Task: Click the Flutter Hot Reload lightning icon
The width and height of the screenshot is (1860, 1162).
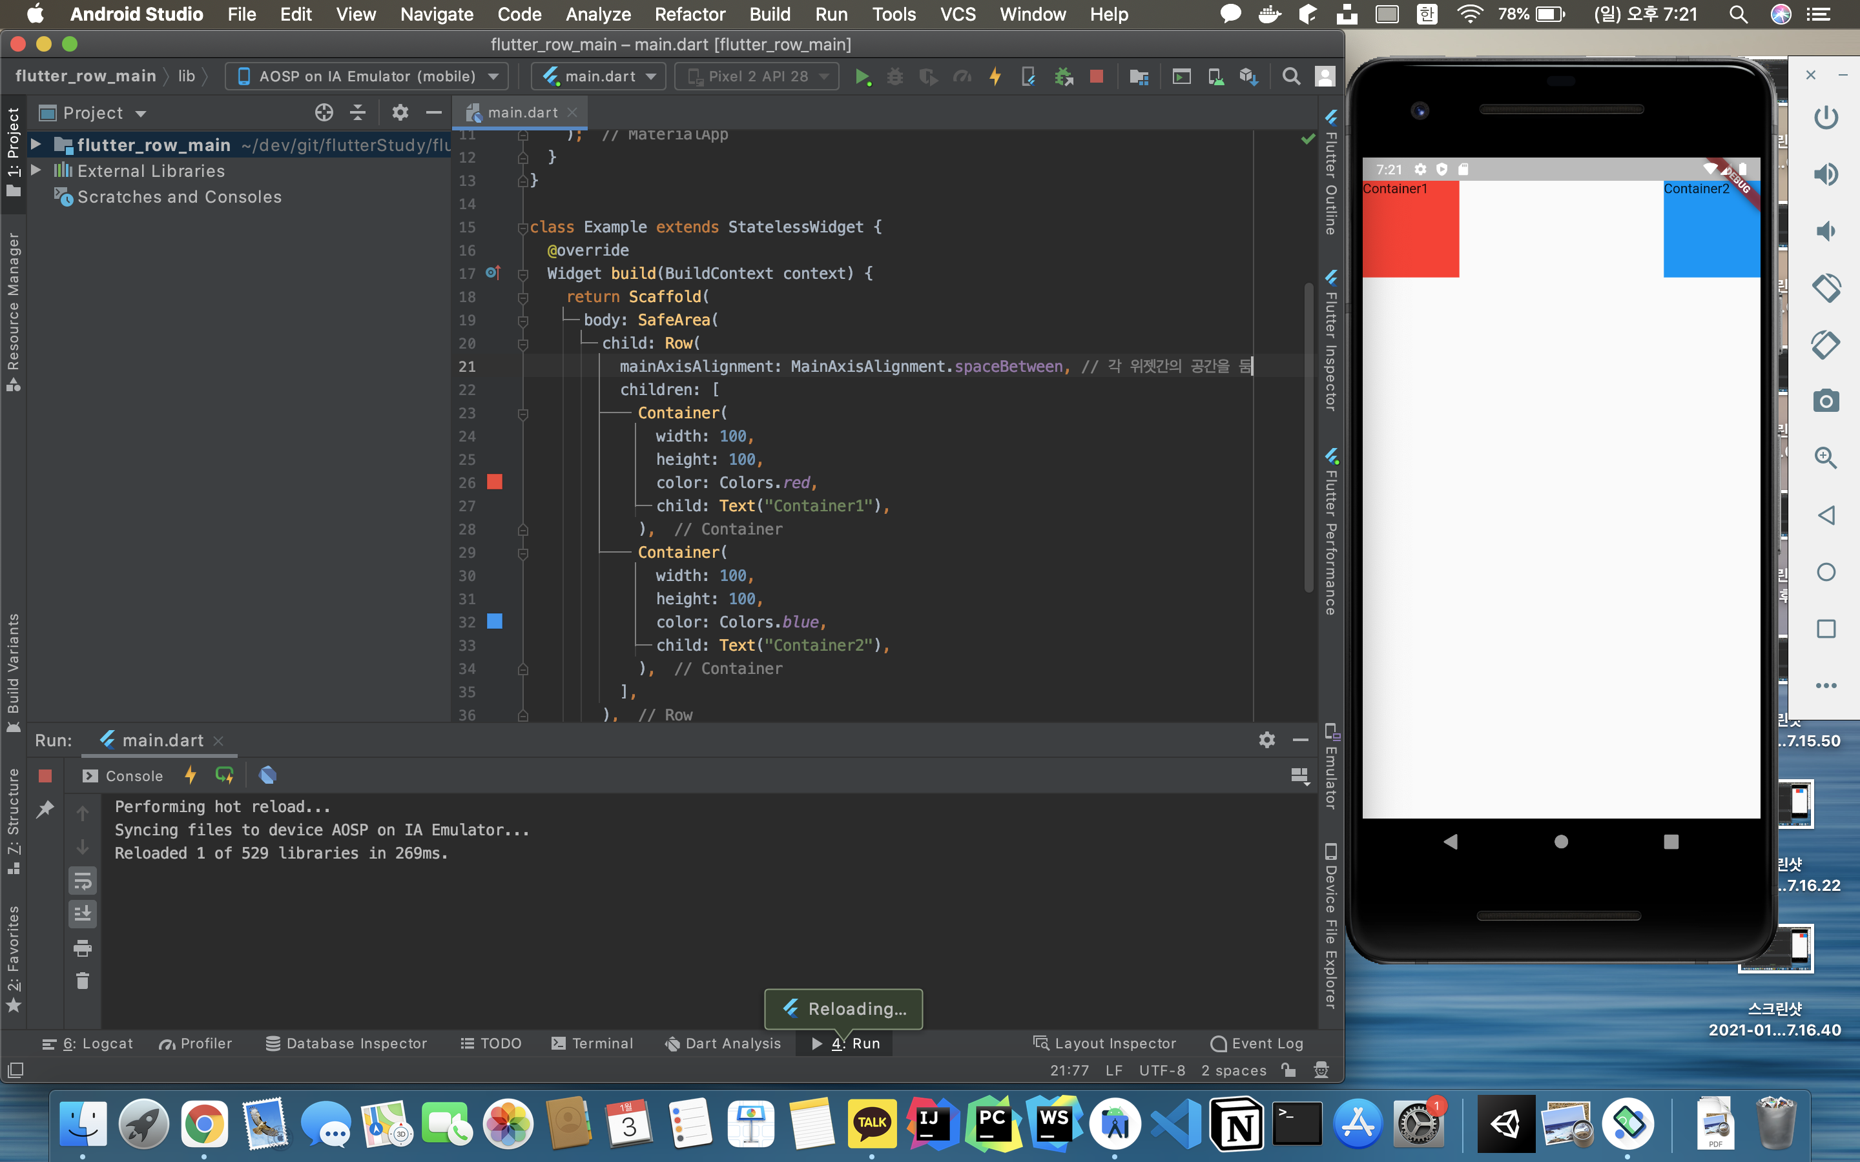Action: tap(995, 76)
